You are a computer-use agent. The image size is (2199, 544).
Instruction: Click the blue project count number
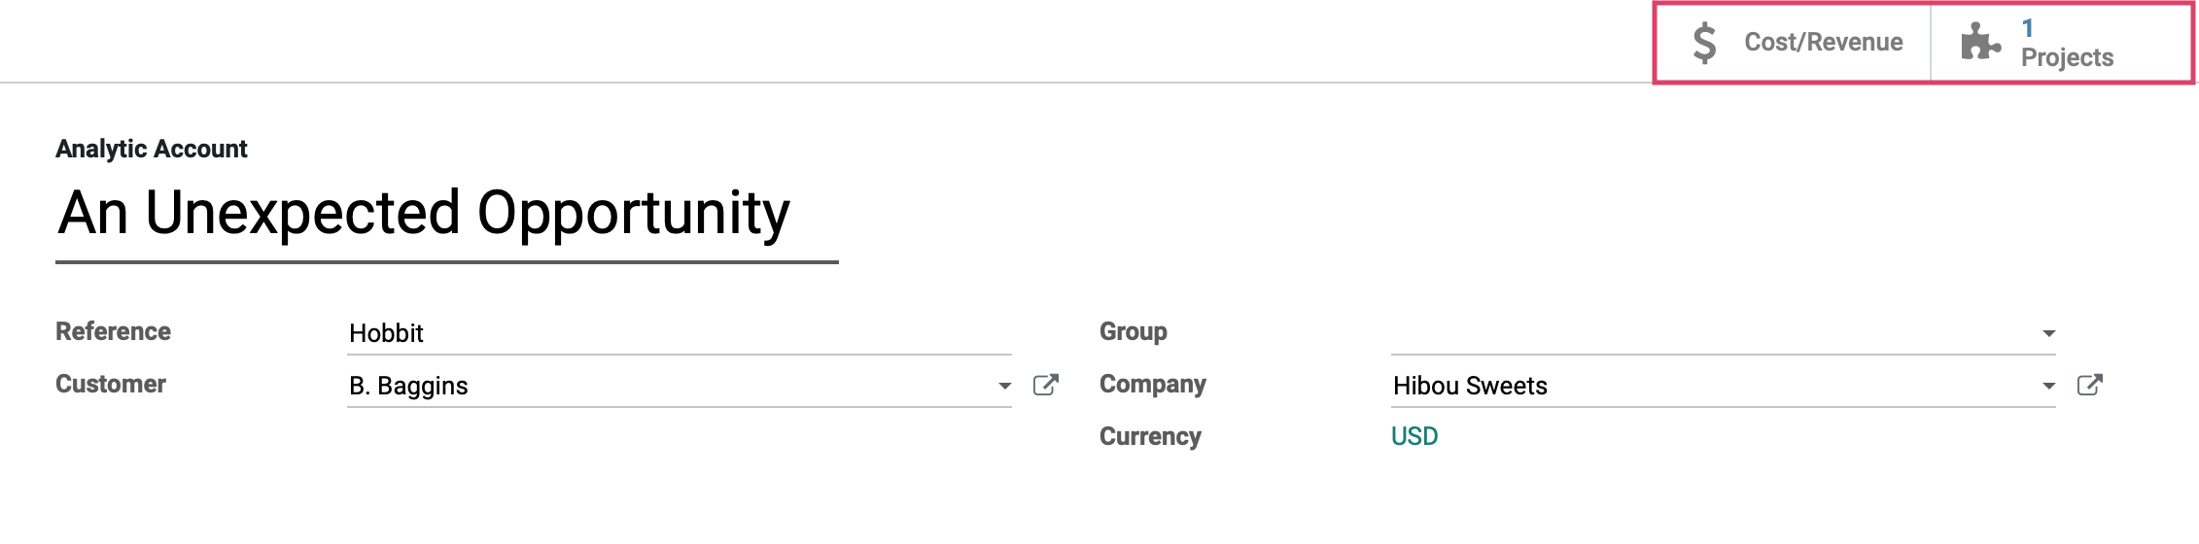(2028, 28)
